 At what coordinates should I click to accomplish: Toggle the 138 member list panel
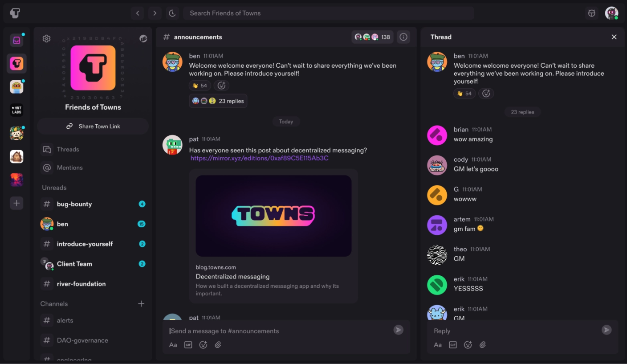point(372,37)
